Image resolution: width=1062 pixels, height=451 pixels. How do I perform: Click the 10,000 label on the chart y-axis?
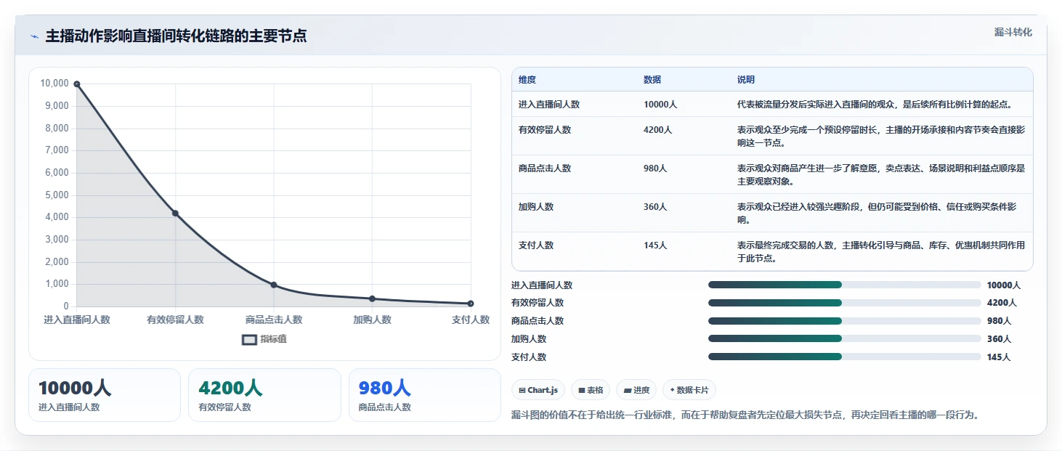point(54,84)
